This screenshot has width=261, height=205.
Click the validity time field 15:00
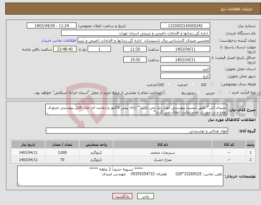pyautogui.click(x=135, y=60)
